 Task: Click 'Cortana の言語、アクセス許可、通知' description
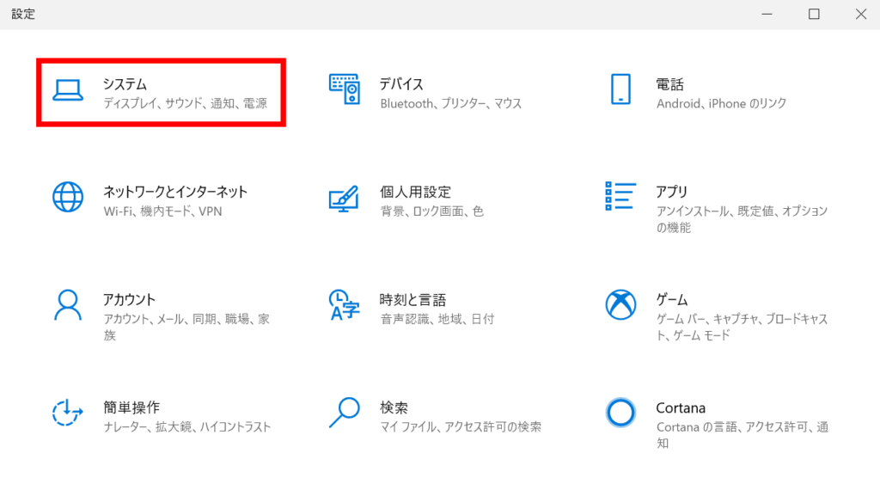[742, 434]
